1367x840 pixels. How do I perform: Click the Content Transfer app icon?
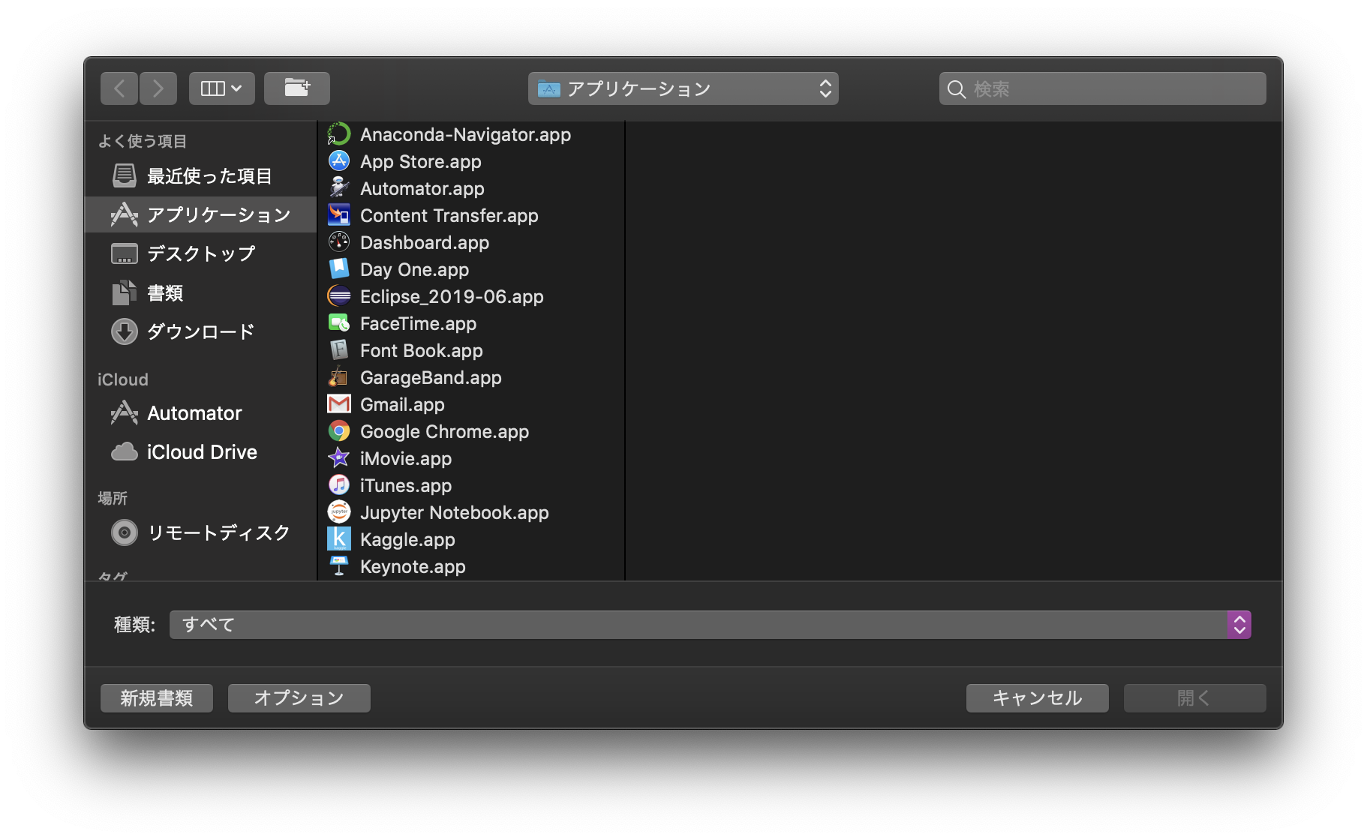click(x=339, y=215)
